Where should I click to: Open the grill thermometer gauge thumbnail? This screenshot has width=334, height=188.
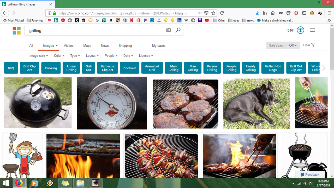click(x=112, y=103)
